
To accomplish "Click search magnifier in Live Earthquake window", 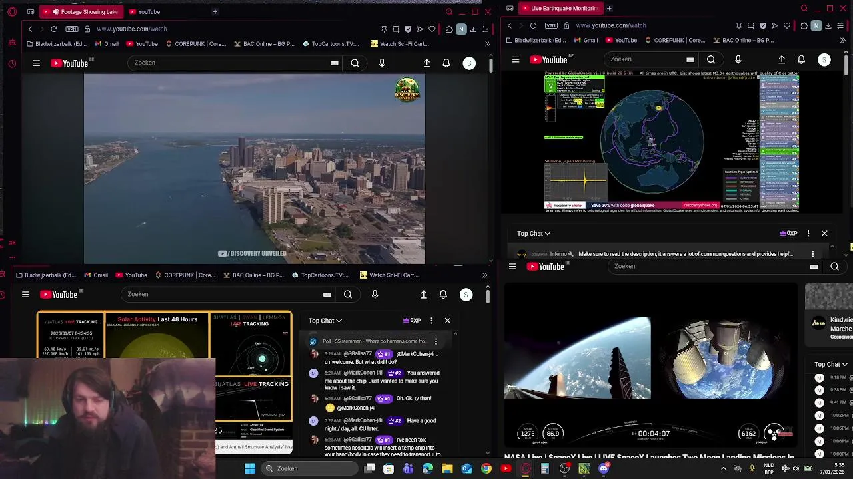I will 711,59.
